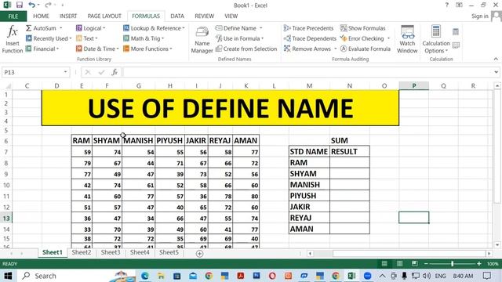Click Trace Dependents

310,38
